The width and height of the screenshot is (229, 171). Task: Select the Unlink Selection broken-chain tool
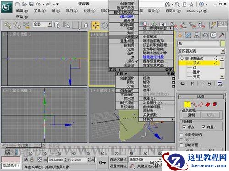[x=17, y=25]
